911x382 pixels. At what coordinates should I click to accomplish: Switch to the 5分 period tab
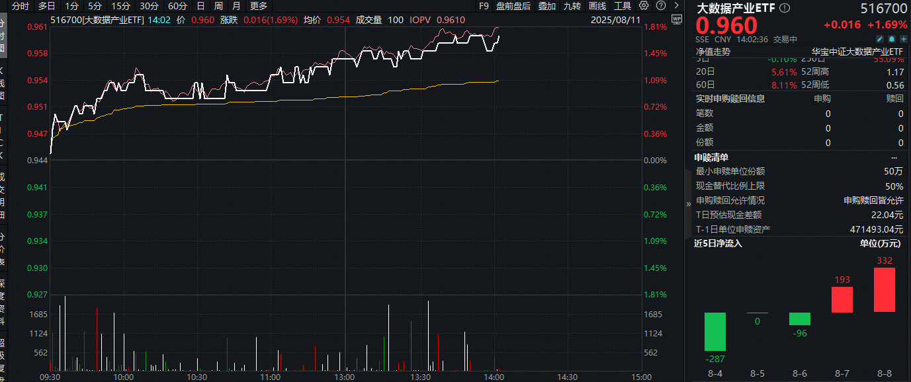96,6
